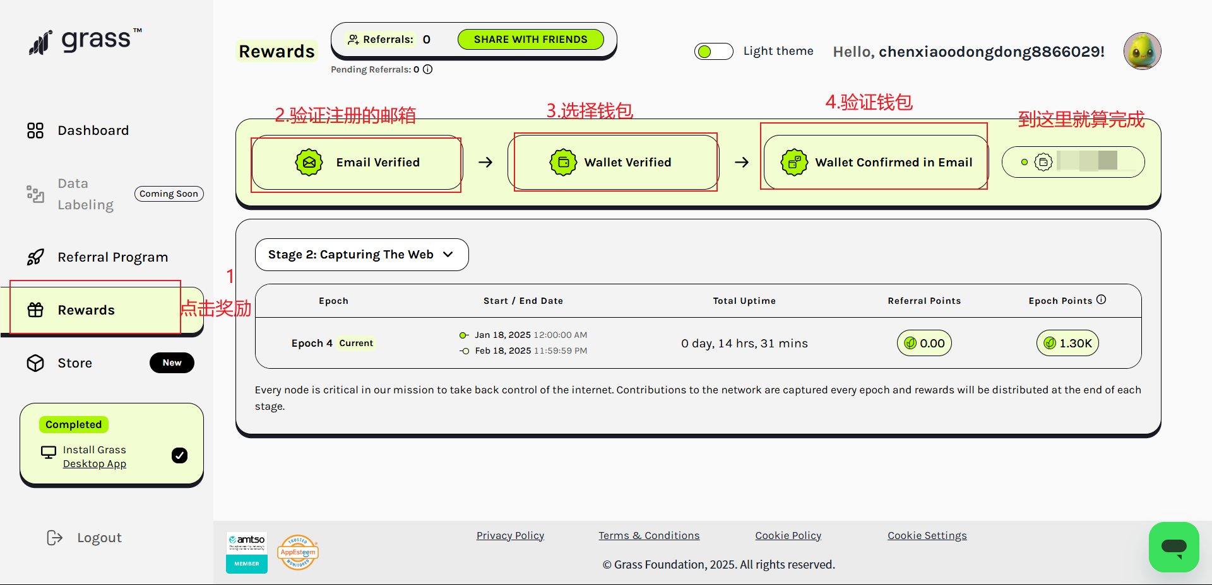
Task: Click the 1.30K epoch points badge
Action: [1067, 343]
